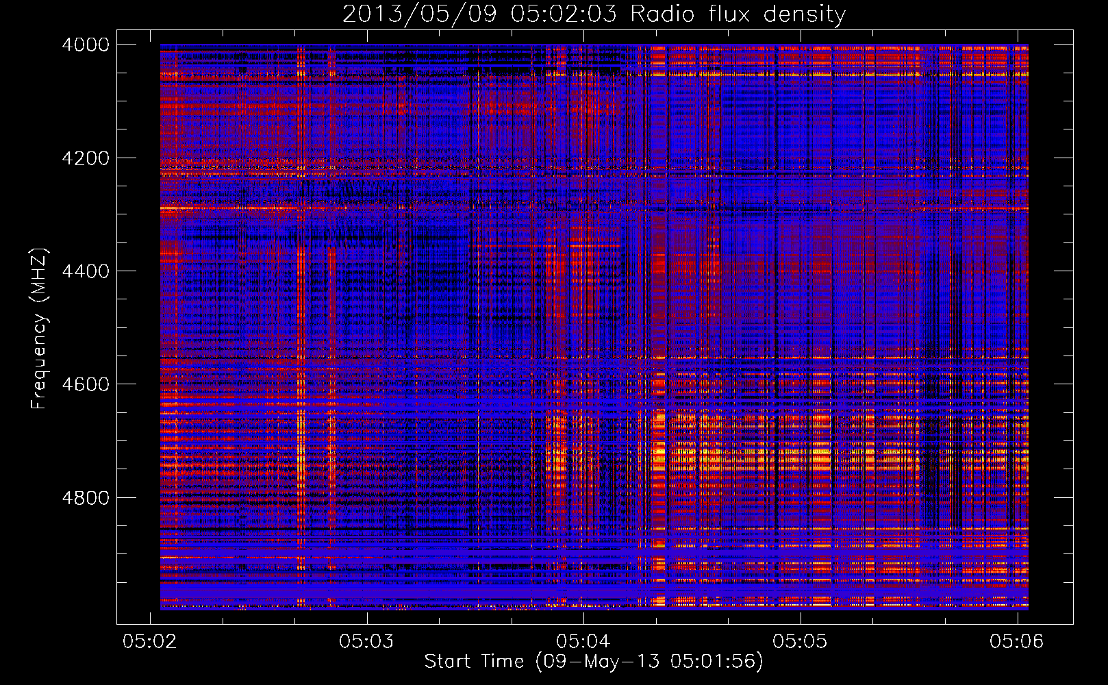Select the "Frequency (MHZ)" axis title
Viewport: 1108px width, 685px height.
[x=40, y=329]
